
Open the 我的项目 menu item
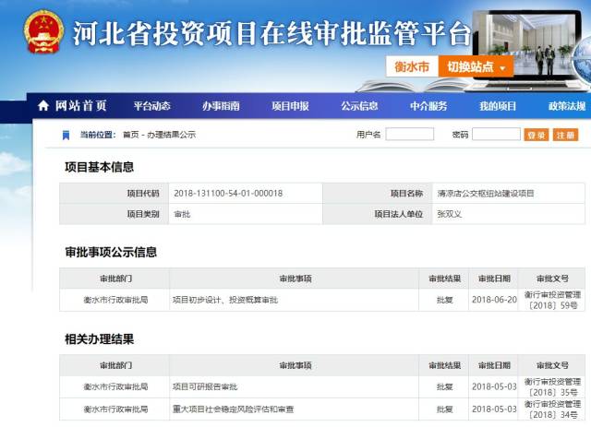(498, 106)
